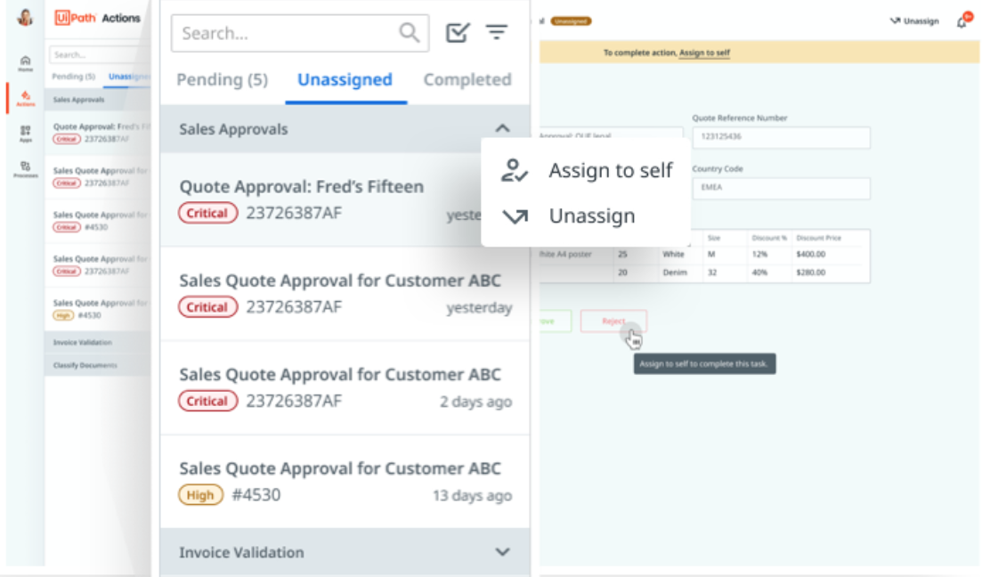Viewport: 990px width, 577px height.
Task: Choose Assign to self from popup menu
Action: (610, 170)
